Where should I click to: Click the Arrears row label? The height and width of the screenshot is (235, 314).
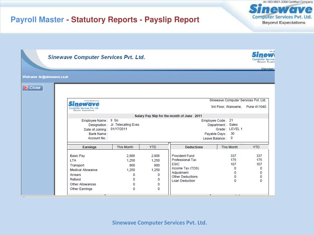[75, 175]
